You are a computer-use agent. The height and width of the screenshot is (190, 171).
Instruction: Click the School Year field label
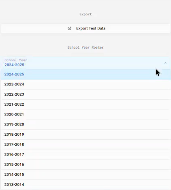point(16,60)
